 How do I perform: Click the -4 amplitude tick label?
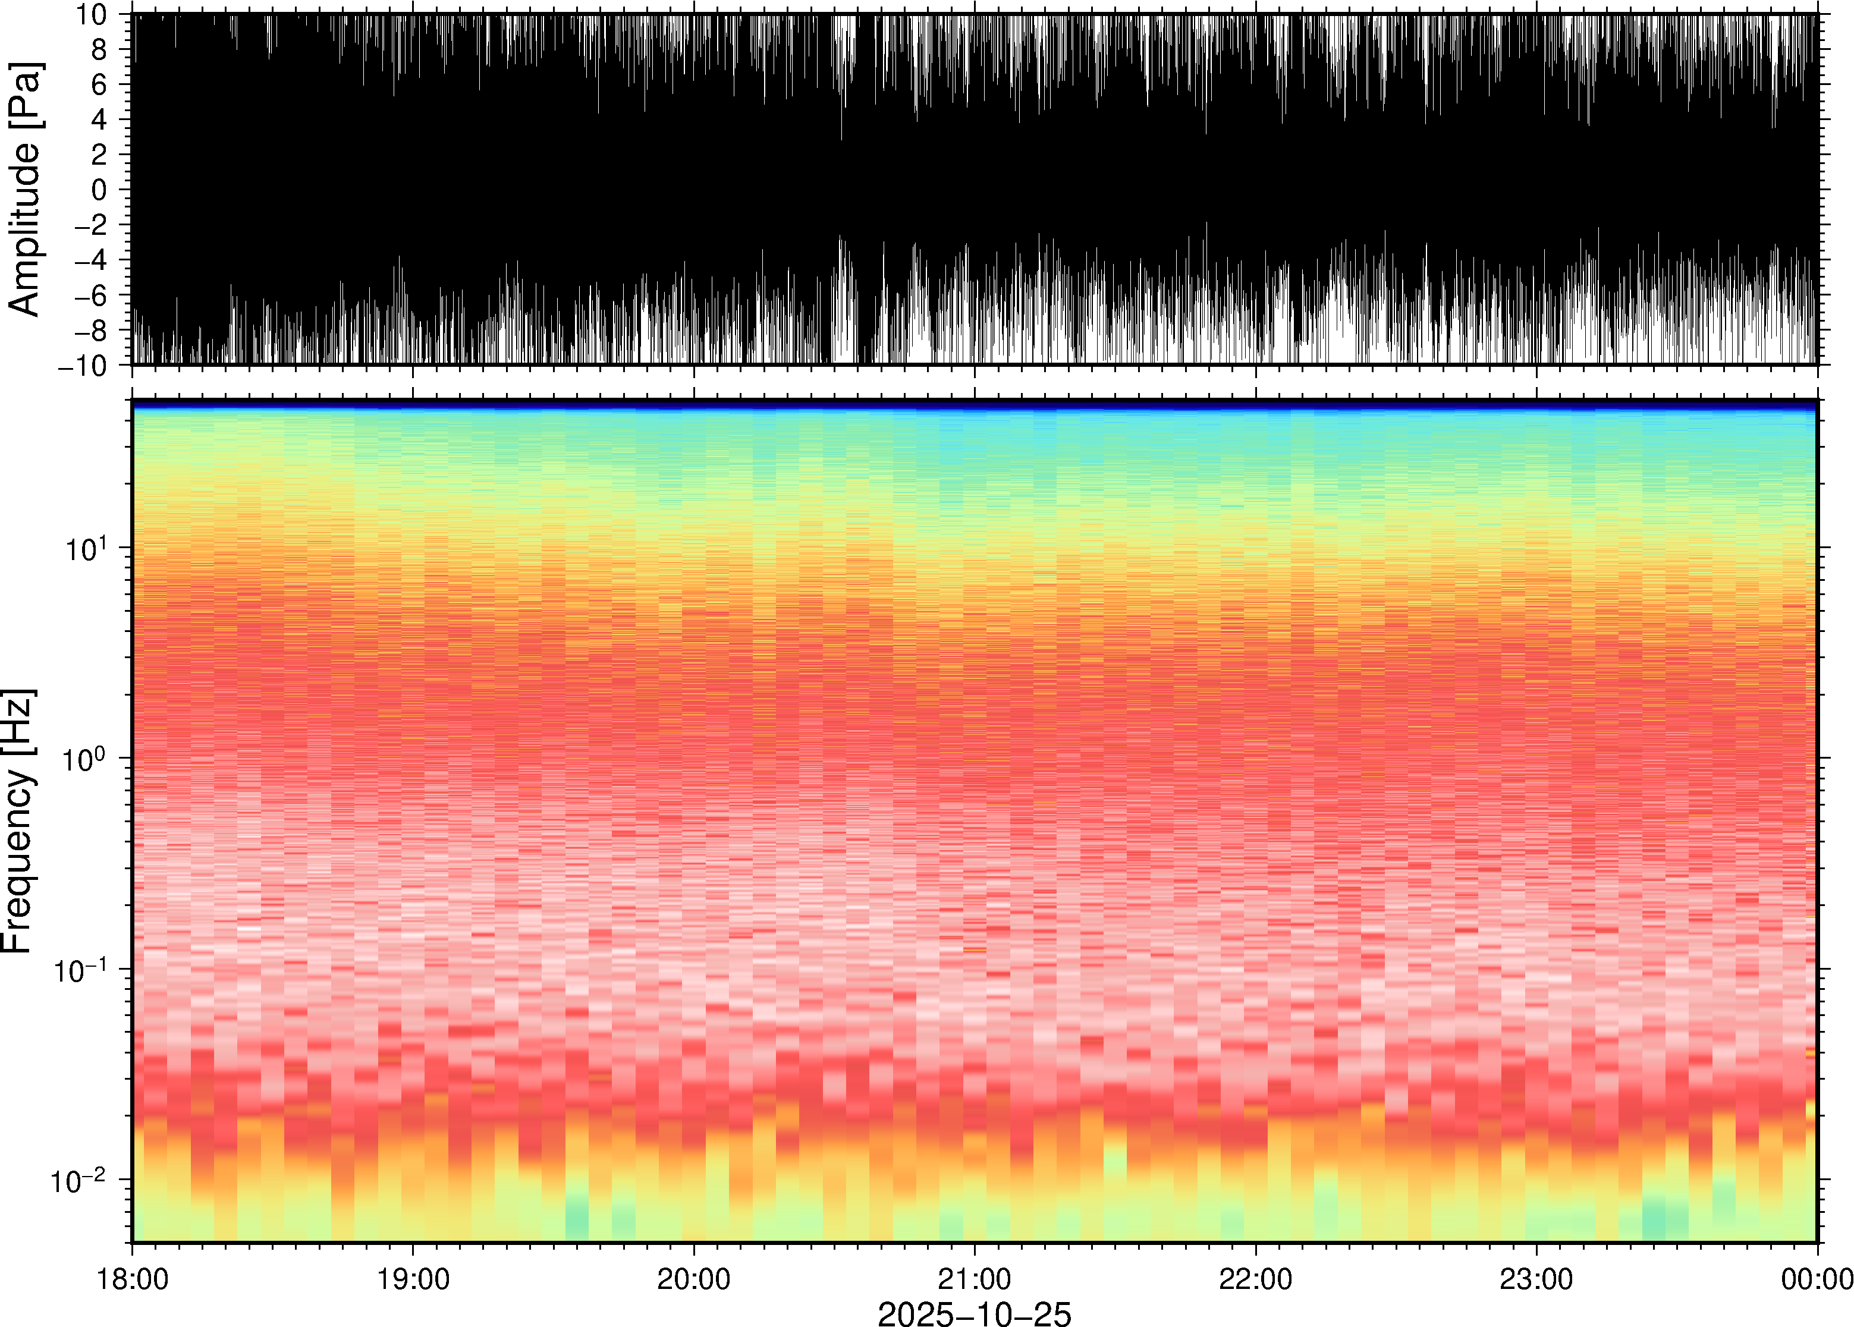[91, 260]
